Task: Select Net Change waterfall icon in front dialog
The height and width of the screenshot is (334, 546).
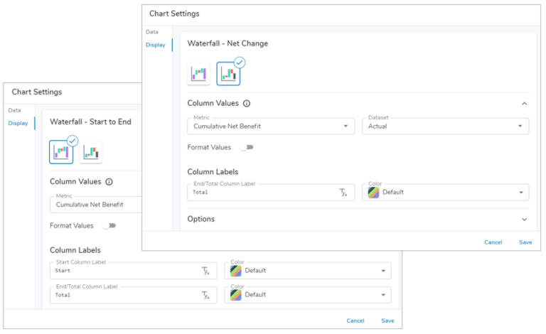Action: (x=228, y=73)
